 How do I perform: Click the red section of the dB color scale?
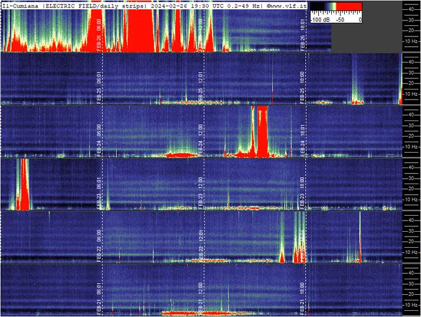349,6
